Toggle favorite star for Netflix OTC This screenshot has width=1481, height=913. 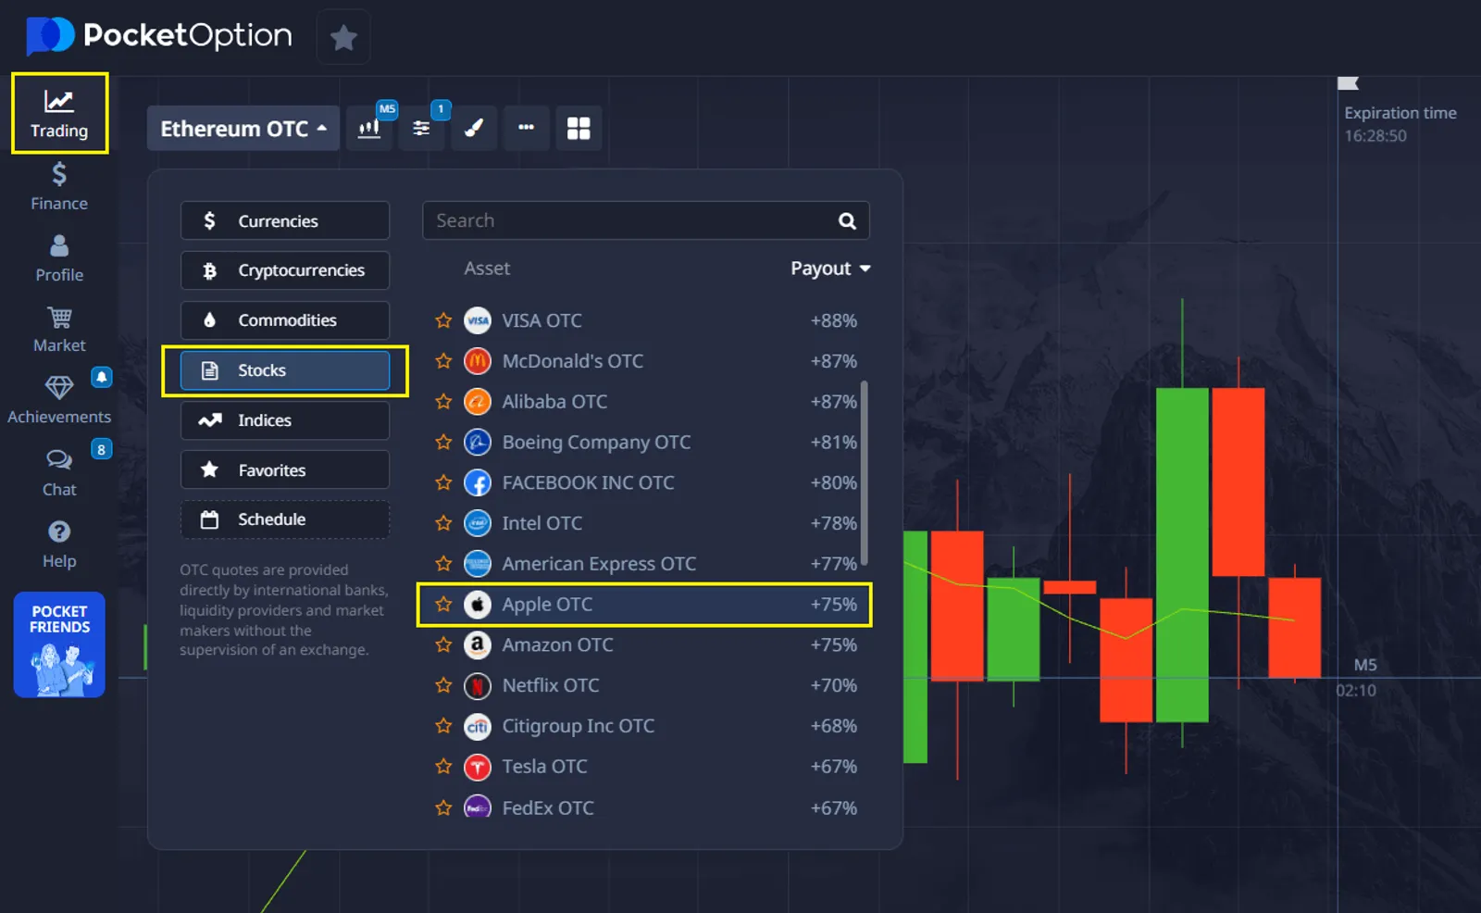click(x=443, y=686)
